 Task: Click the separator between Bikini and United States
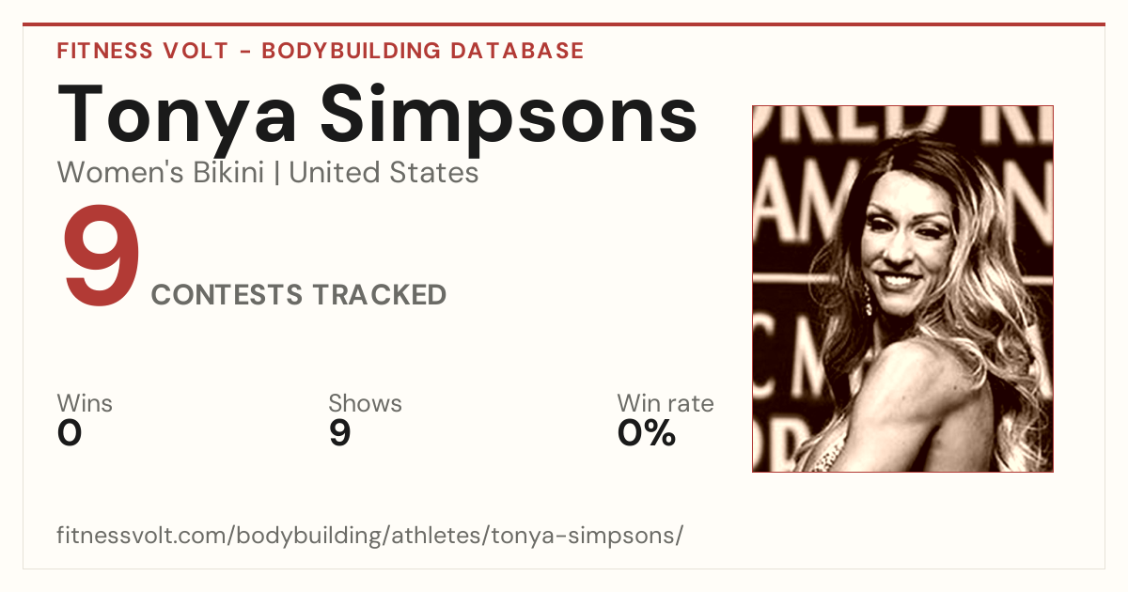click(x=276, y=173)
